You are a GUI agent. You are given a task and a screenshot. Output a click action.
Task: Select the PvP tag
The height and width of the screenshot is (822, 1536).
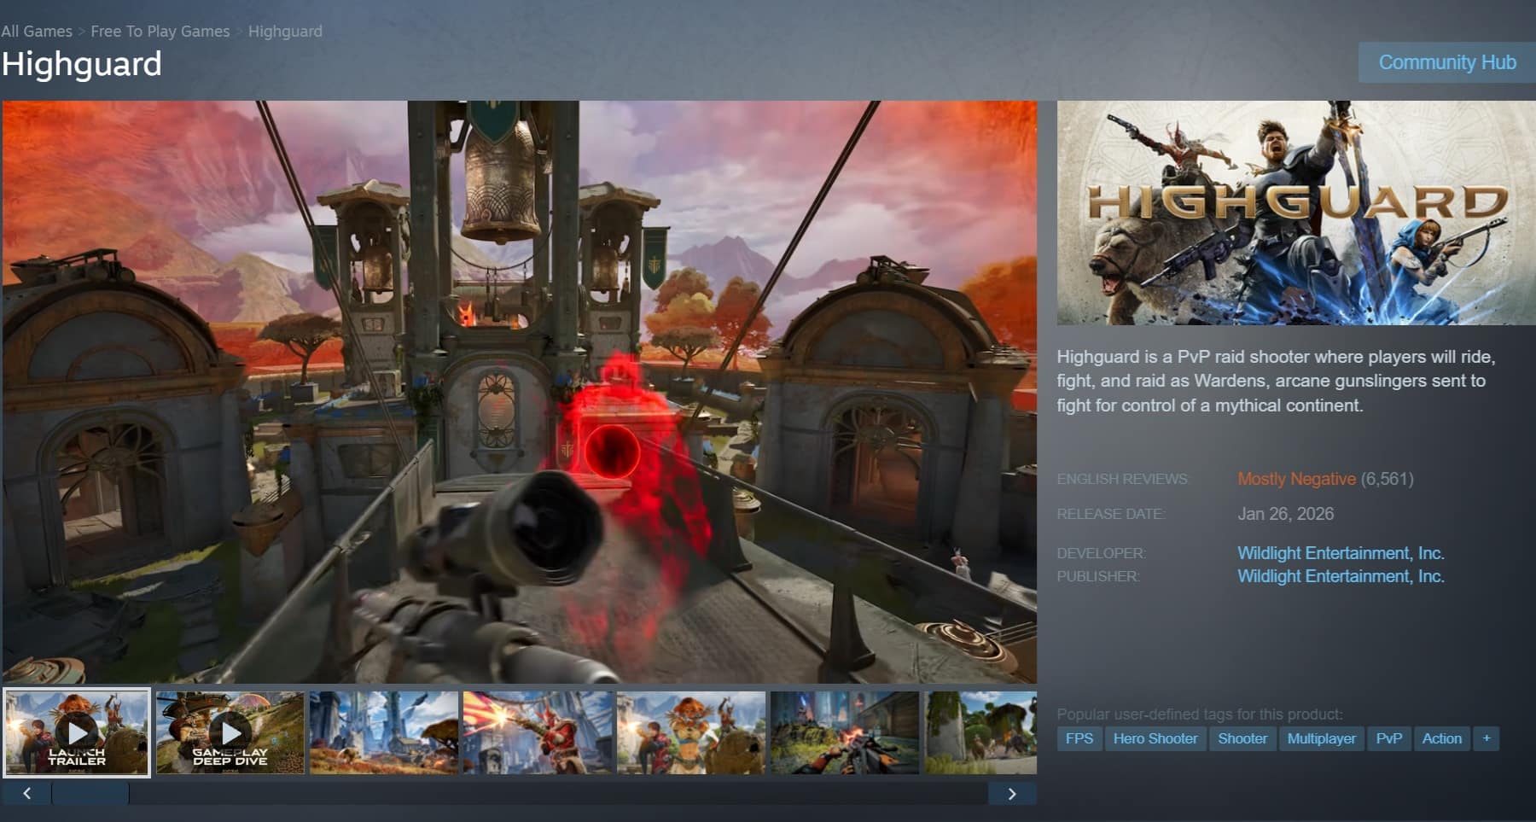pyautogui.click(x=1388, y=738)
